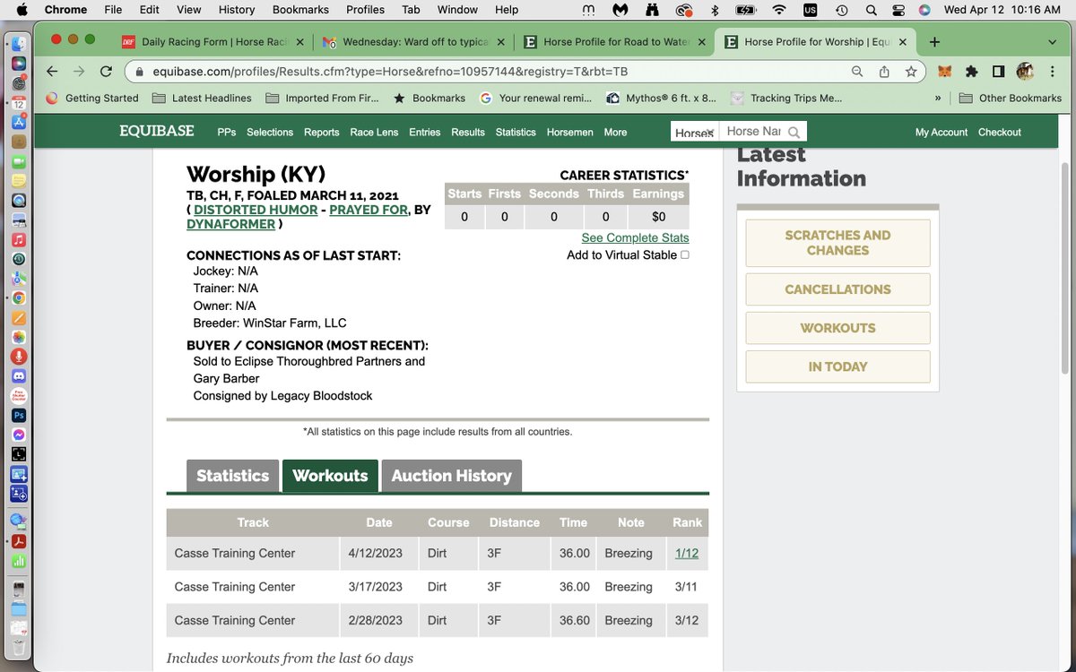
Task: Click the IN TODAY button
Action: [x=837, y=366]
